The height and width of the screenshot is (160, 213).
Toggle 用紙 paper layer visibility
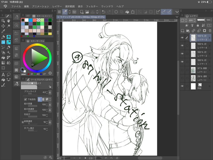click(182, 86)
